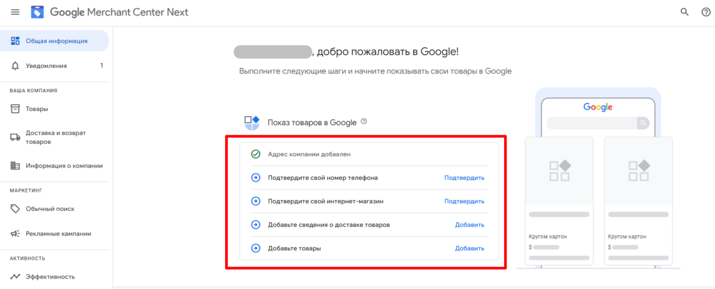Click the Google Merchant Center Next title

click(119, 12)
